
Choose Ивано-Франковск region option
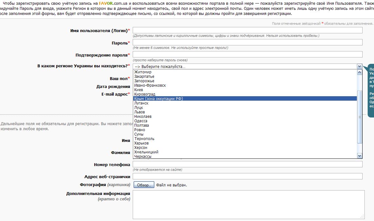click(150, 85)
